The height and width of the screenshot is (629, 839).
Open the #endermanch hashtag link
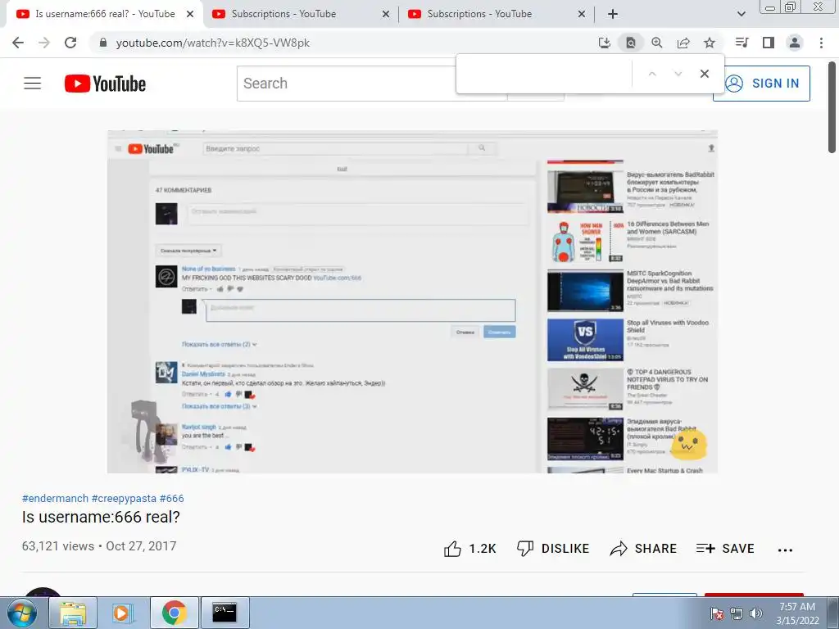click(55, 499)
